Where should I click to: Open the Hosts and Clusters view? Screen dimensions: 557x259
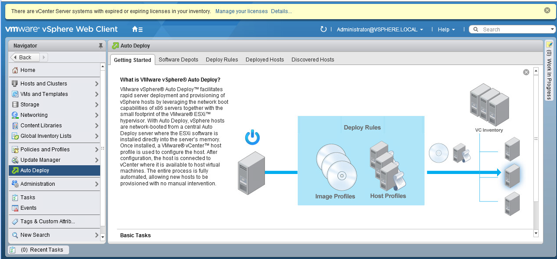[x=44, y=83]
